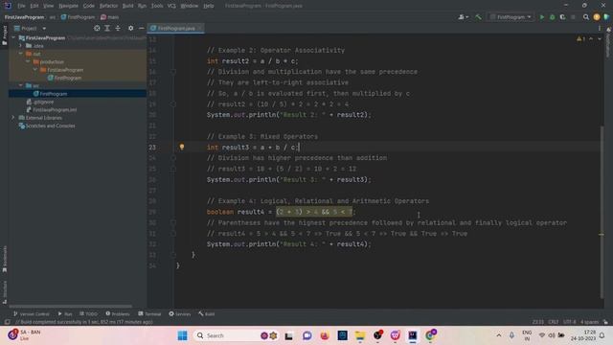Viewport: 613px width, 345px height.
Task: Open the Edit menu
Action: pyautogui.click(x=34, y=6)
